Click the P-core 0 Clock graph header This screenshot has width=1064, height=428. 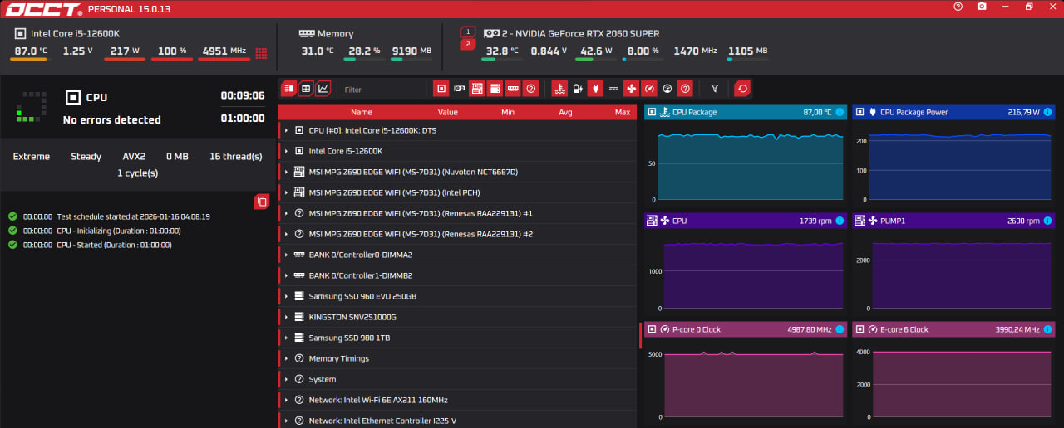(x=746, y=329)
